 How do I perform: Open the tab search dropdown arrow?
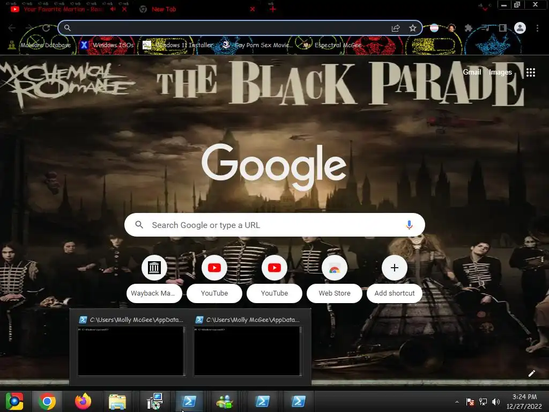click(x=485, y=9)
